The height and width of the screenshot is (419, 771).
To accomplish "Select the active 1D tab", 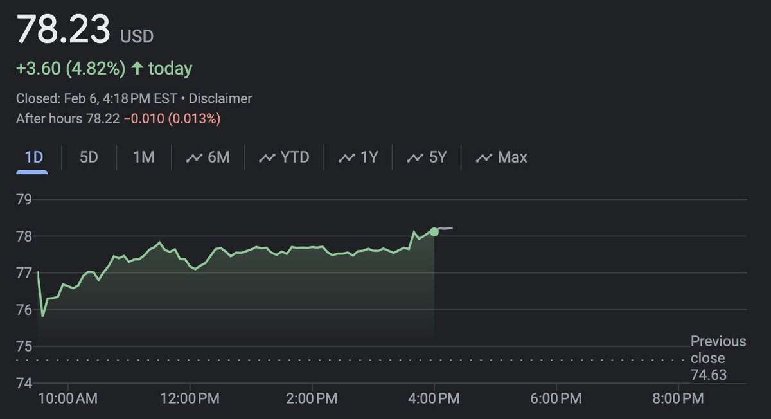I will click(x=32, y=156).
